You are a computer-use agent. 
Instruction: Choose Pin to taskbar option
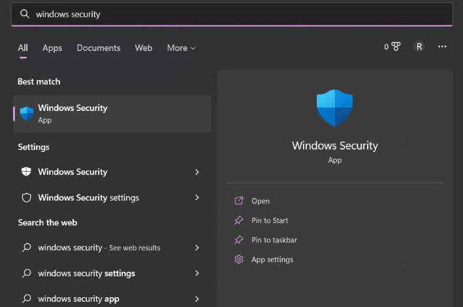click(x=274, y=240)
